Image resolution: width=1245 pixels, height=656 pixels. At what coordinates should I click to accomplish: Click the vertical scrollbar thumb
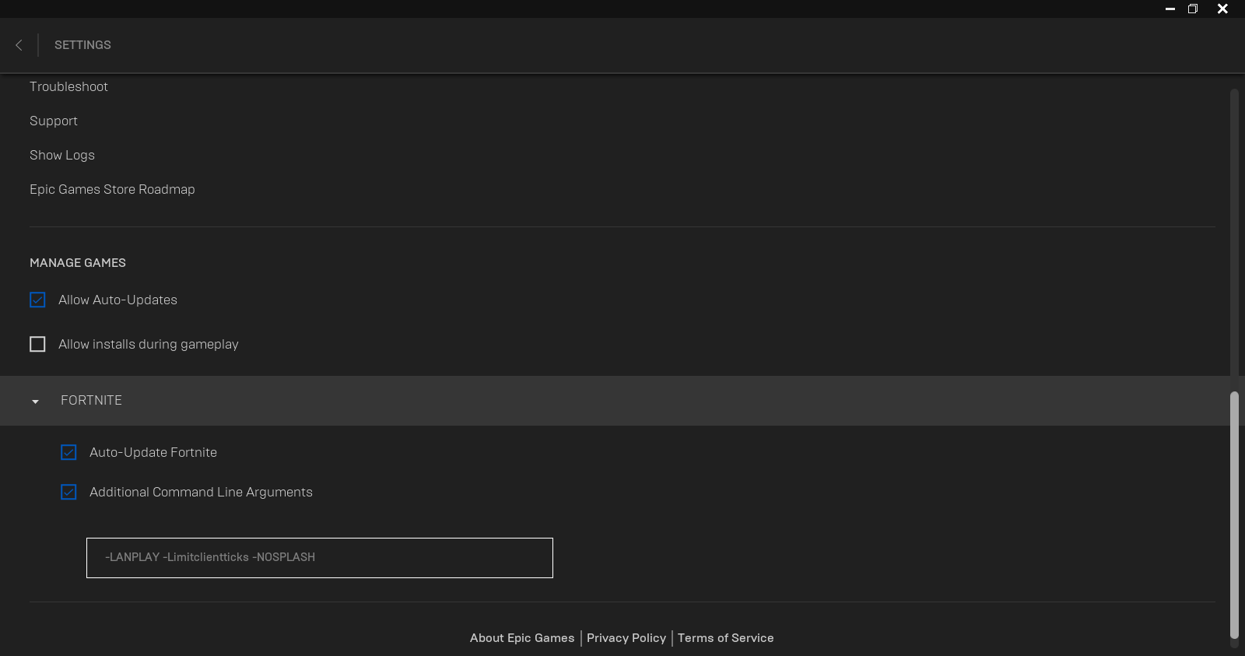pos(1234,515)
